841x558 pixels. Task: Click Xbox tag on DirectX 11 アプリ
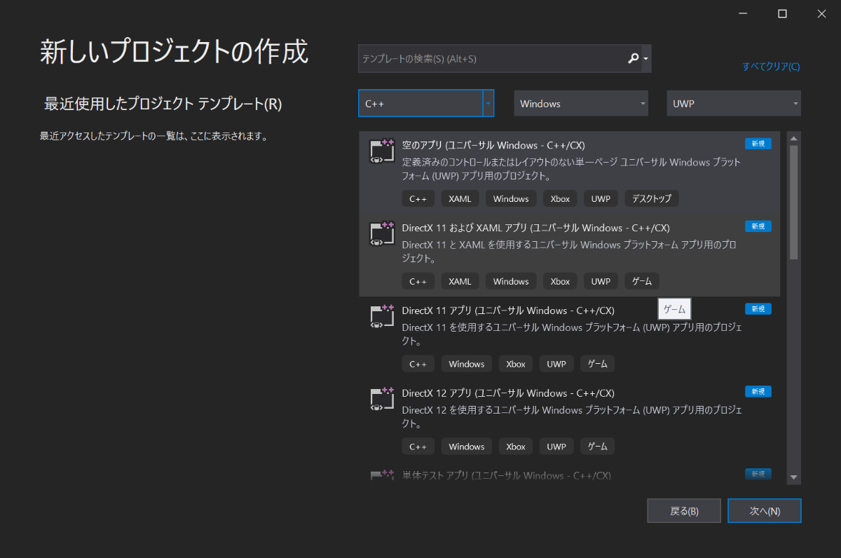coord(516,364)
